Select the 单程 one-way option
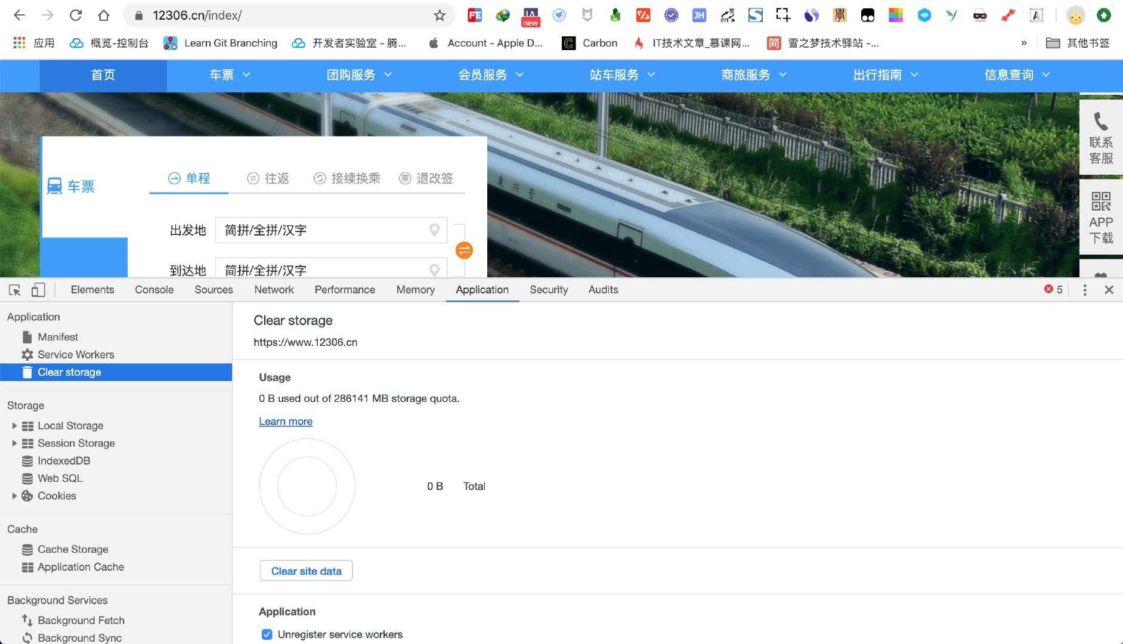This screenshot has height=644, width=1123. 189,178
